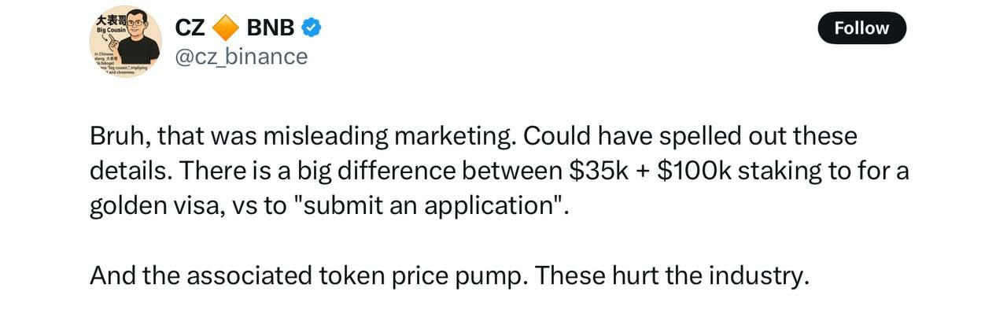Open the @cz_binance handle link
This screenshot has width=1007, height=321.
(x=241, y=57)
